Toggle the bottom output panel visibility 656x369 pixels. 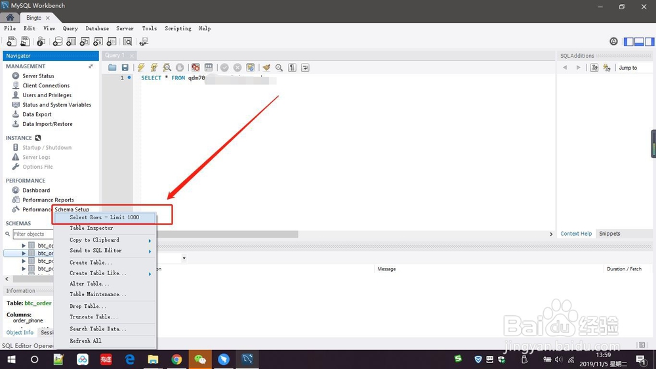(x=639, y=41)
